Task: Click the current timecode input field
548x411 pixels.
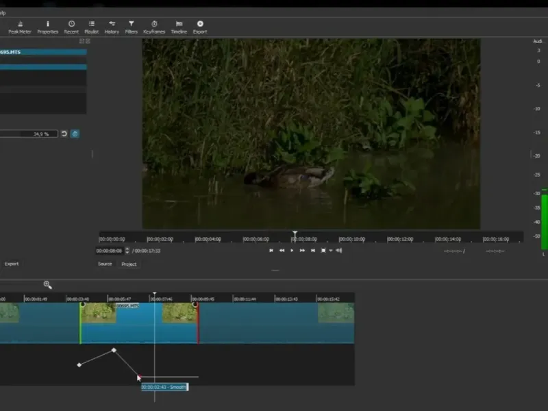Action: tap(110, 251)
